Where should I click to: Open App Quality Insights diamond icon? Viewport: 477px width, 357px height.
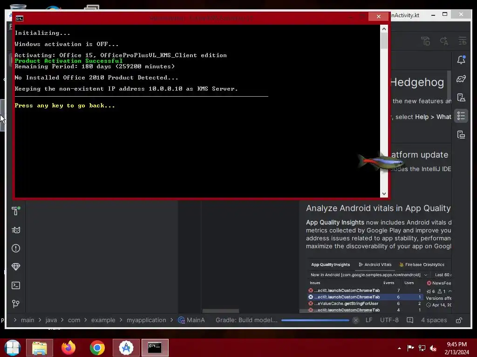16,267
